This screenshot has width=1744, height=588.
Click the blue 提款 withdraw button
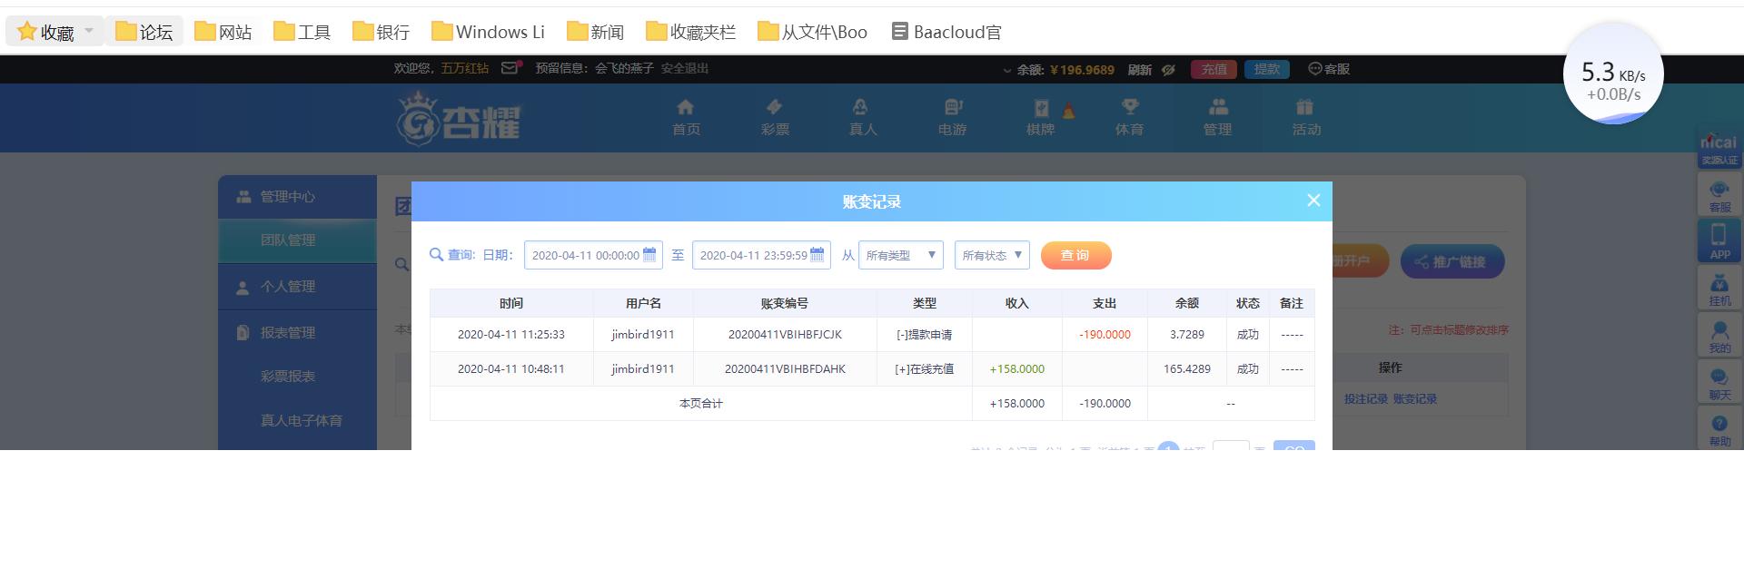pos(1267,69)
